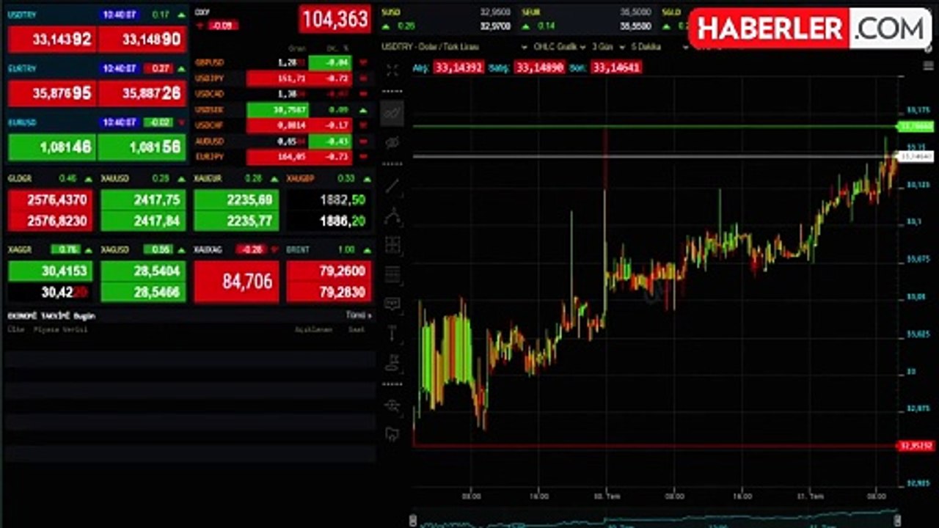This screenshot has height=528, width=939.
Task: Click the white current price tag on axis
Action: 916,156
